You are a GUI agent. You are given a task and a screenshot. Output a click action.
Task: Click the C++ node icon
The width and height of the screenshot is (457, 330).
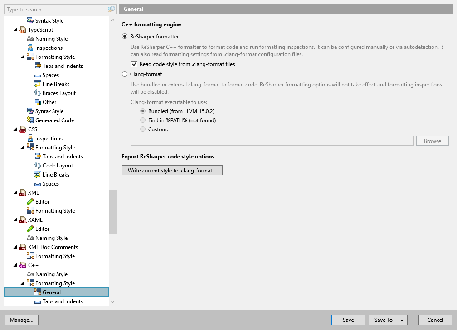coord(23,265)
